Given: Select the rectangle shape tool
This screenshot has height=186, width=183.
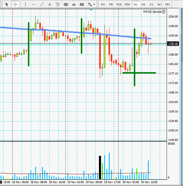Looking at the screenshot, I should 82,4.
